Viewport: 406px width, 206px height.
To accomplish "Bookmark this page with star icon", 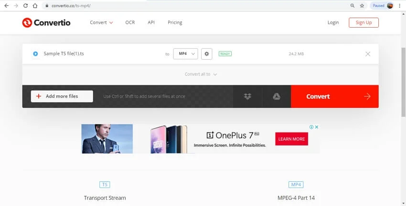I will click(x=362, y=6).
